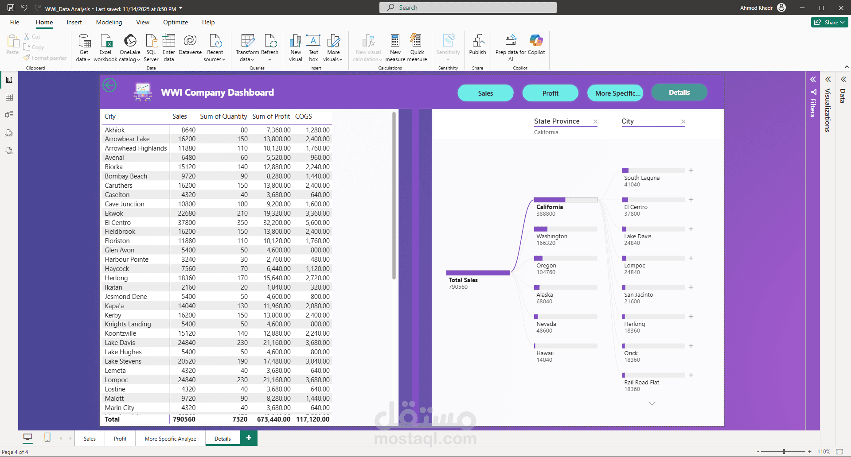Image resolution: width=851 pixels, height=457 pixels.
Task: Click the Share button
Action: click(830, 22)
